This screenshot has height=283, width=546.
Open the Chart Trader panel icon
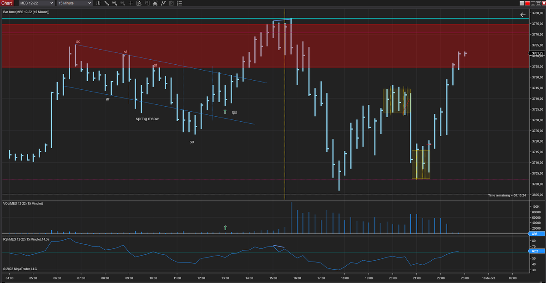tap(147, 3)
